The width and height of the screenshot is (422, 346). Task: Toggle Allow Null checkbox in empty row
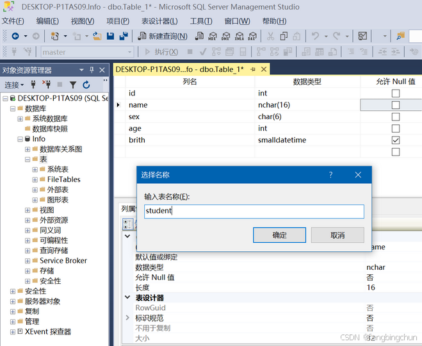(x=395, y=152)
